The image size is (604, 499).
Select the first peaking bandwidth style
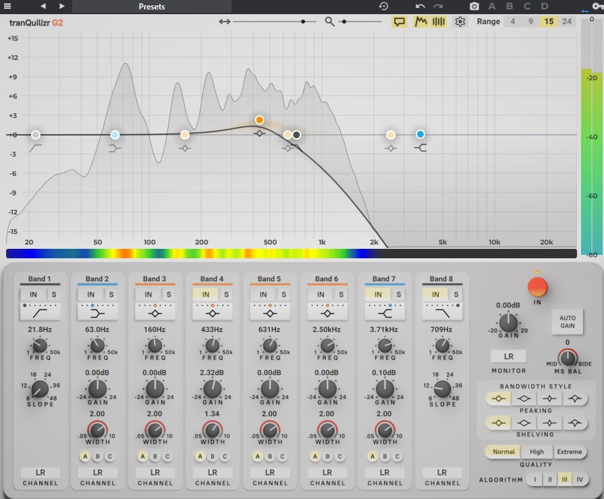pyautogui.click(x=499, y=399)
